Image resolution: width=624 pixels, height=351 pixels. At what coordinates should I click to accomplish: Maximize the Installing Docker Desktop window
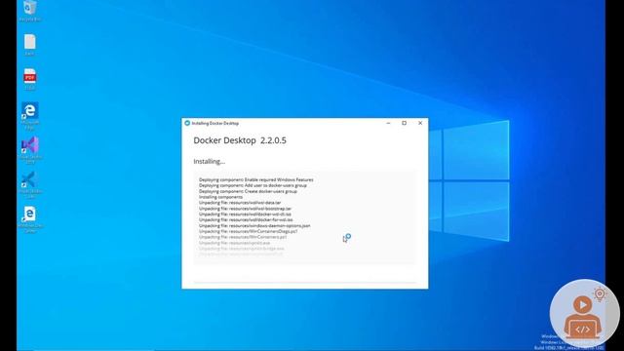click(404, 123)
